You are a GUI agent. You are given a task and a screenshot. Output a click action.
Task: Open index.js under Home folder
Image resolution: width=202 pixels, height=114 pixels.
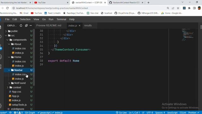coord(19,66)
